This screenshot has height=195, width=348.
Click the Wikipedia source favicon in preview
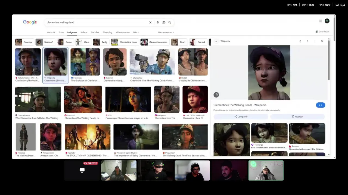(x=216, y=41)
